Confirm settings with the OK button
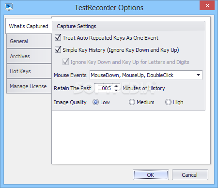This screenshot has height=188, width=218. click(x=151, y=175)
